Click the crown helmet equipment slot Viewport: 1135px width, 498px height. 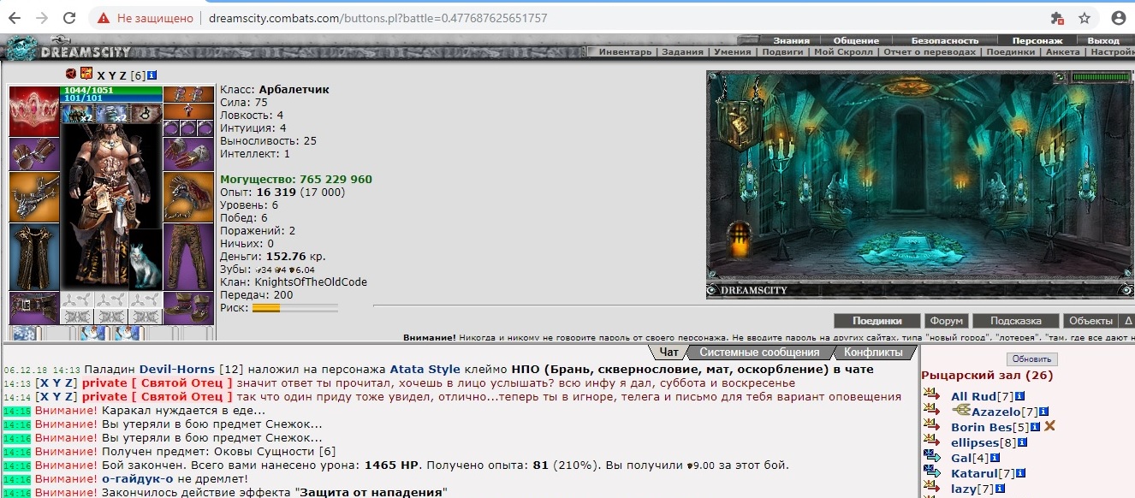[x=34, y=111]
